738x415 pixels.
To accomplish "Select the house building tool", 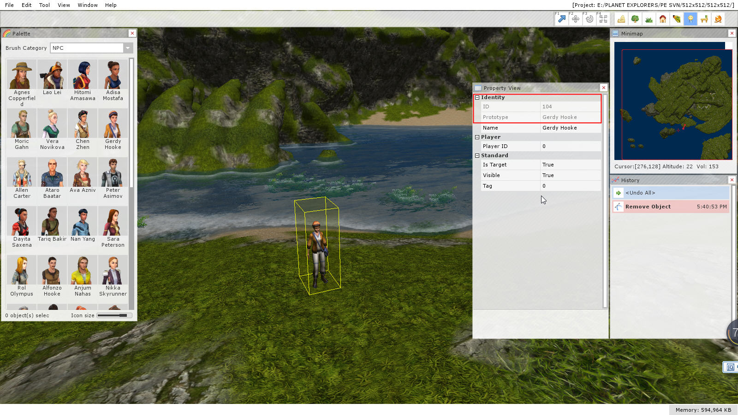I will pos(663,19).
